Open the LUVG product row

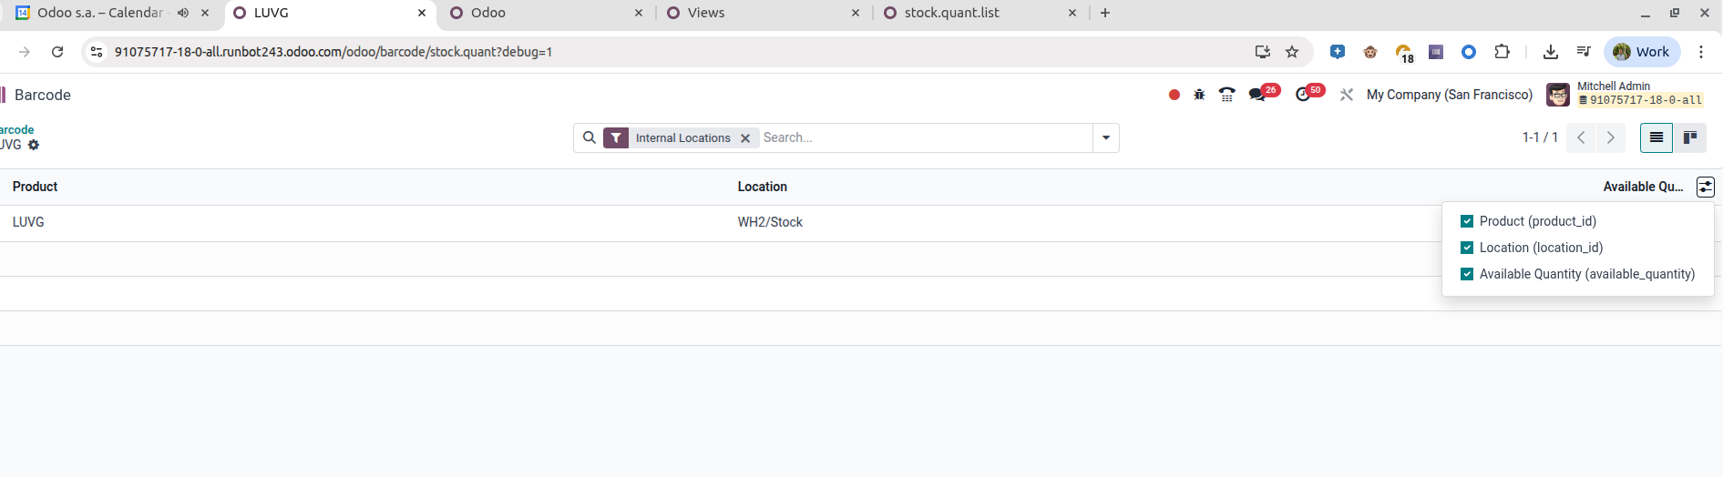[x=28, y=222]
